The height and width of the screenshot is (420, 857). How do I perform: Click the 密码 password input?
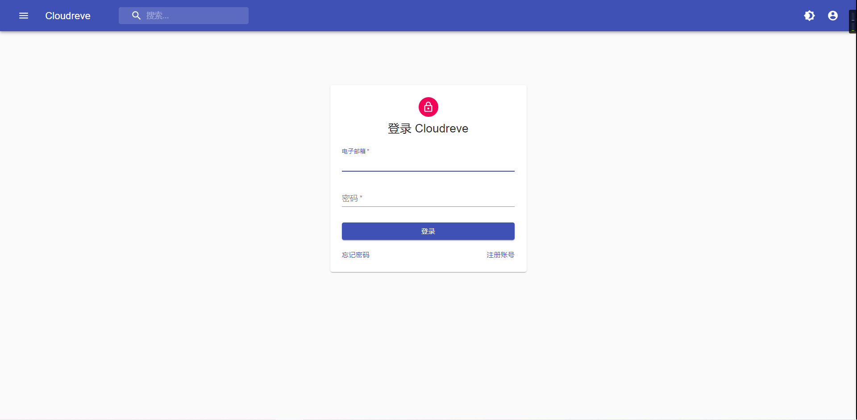pyautogui.click(x=428, y=198)
